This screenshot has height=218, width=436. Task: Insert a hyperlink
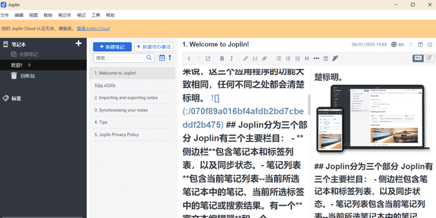[x=246, y=59]
